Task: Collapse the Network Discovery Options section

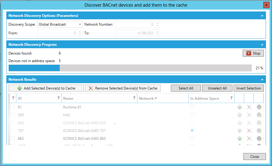Action: [262, 16]
